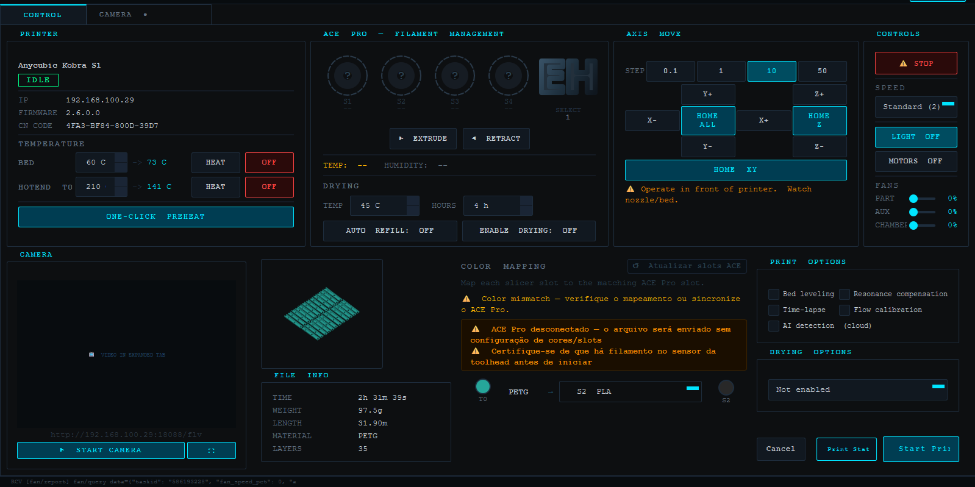
Task: Select the S4 filament slot spool icon
Action: coord(509,76)
